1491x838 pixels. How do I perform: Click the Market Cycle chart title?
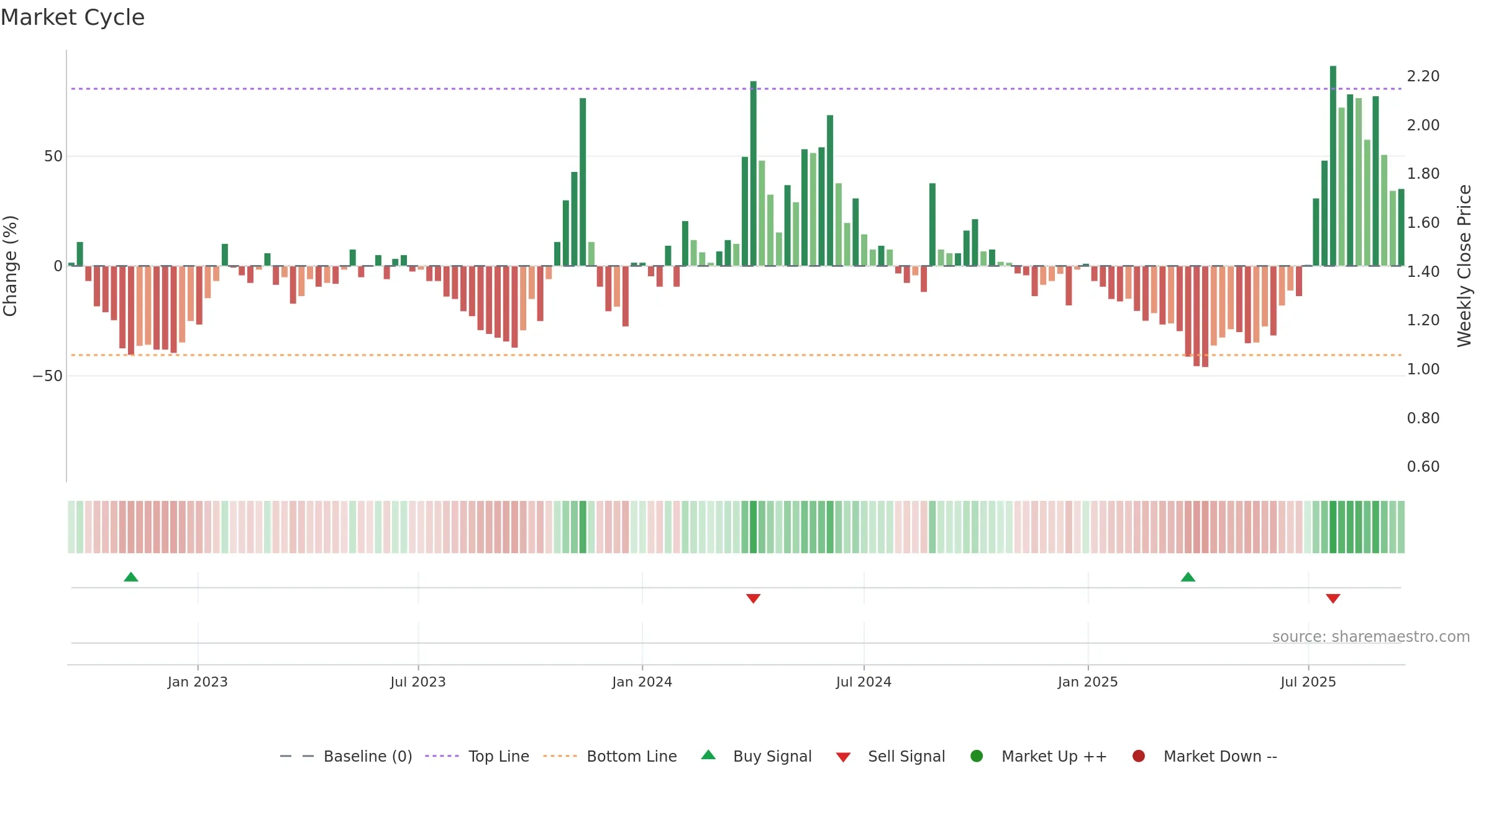tap(73, 17)
